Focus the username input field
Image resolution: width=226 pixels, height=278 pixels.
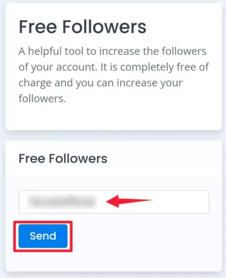[114, 202]
